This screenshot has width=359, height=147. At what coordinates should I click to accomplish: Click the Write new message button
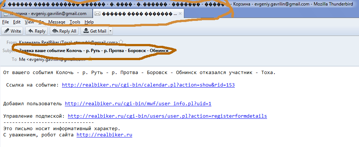tap(12, 31)
